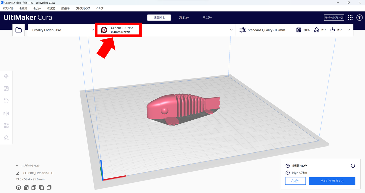Switch to right side view cube icon

[49, 187]
